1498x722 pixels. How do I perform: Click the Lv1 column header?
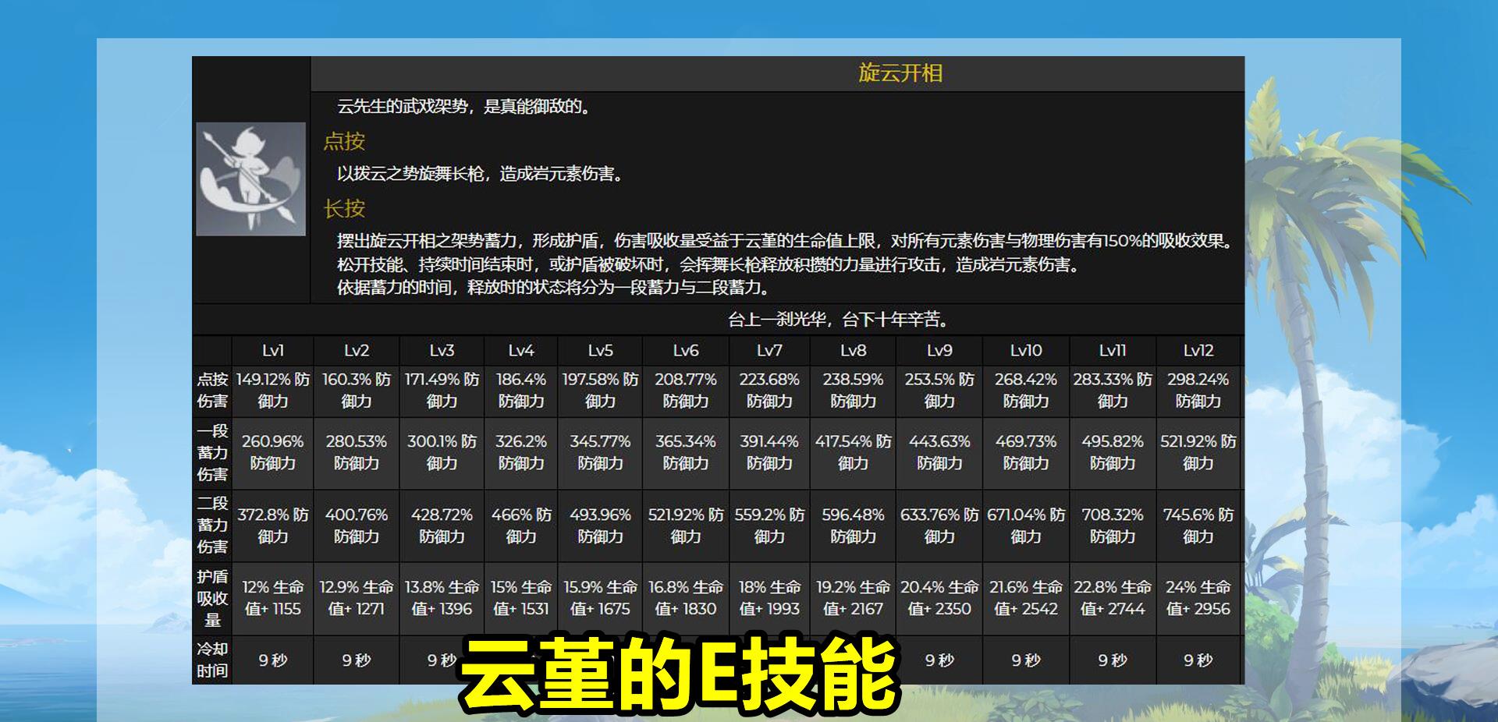pyautogui.click(x=273, y=351)
